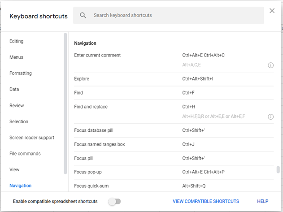This screenshot has height=212, width=283.
Task: Click the search magnifier icon
Action: click(83, 15)
